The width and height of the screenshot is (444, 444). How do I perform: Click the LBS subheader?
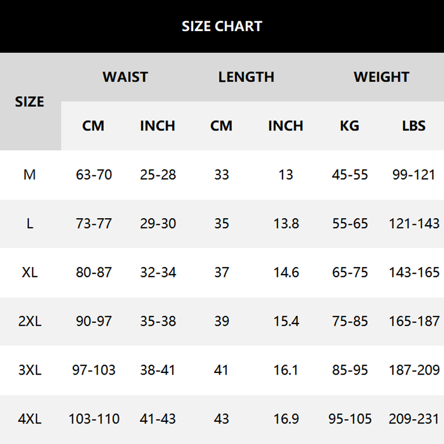(x=413, y=125)
